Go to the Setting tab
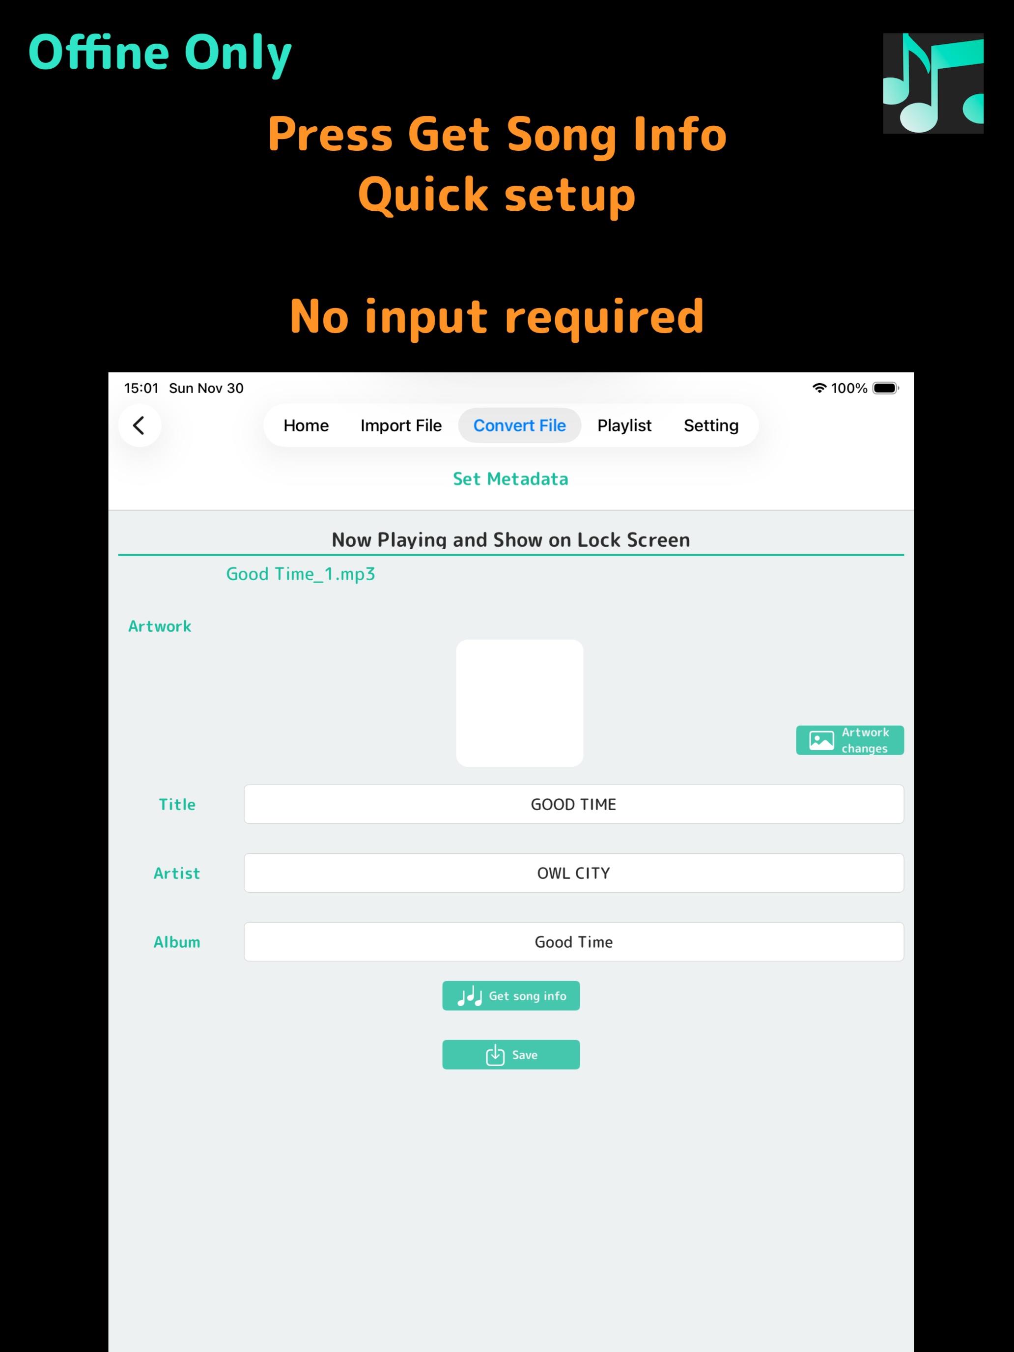 [x=711, y=425]
